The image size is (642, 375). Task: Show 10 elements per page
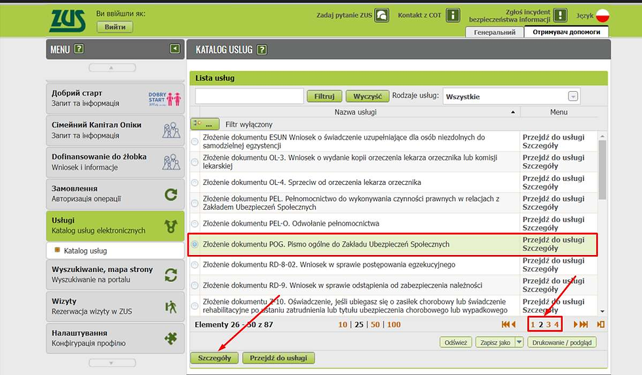343,325
